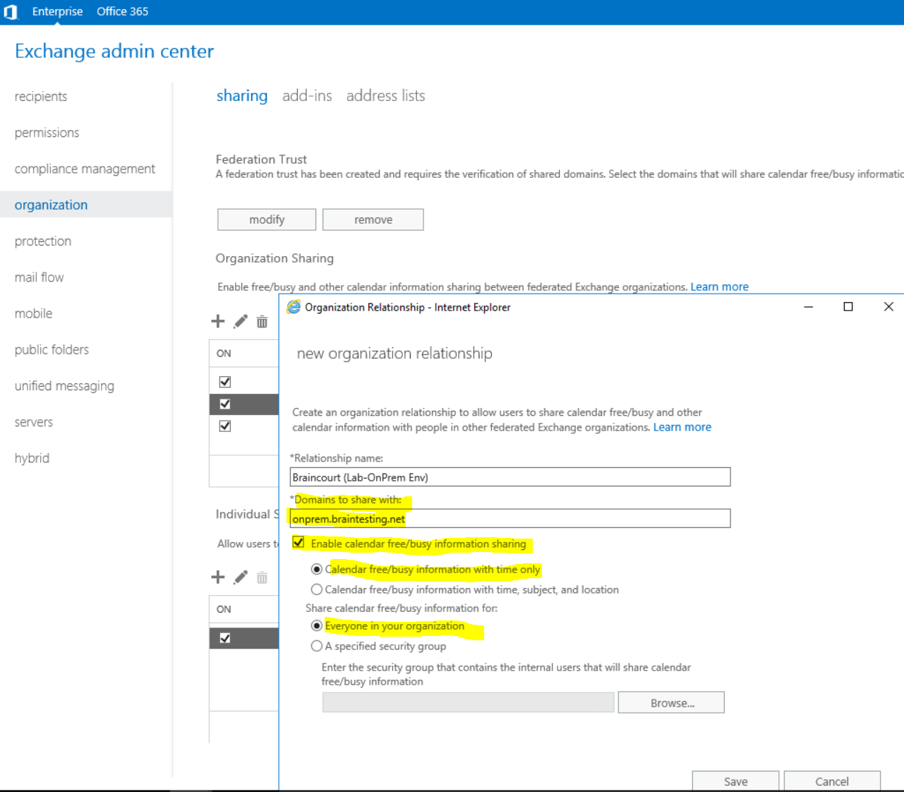Edit the selected organization sharing entry
904x792 pixels.
tap(240, 321)
